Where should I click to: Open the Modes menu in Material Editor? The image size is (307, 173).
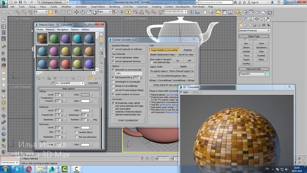[40, 29]
